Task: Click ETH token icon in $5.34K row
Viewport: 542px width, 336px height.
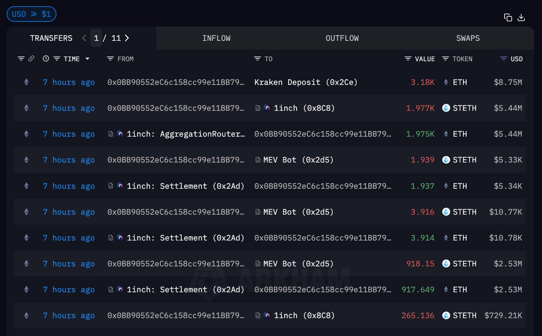Action: (x=446, y=186)
